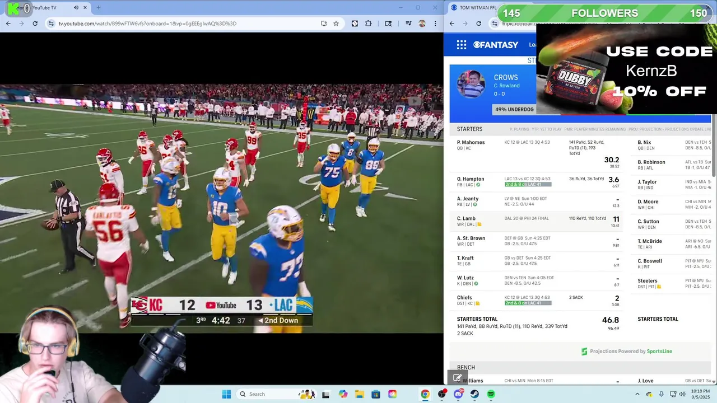The image size is (717, 403).
Task: Open Chrome three-dot menu in YouTube TV window
Action: [x=435, y=24]
